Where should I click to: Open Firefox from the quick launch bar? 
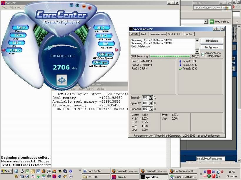pos(44,171)
